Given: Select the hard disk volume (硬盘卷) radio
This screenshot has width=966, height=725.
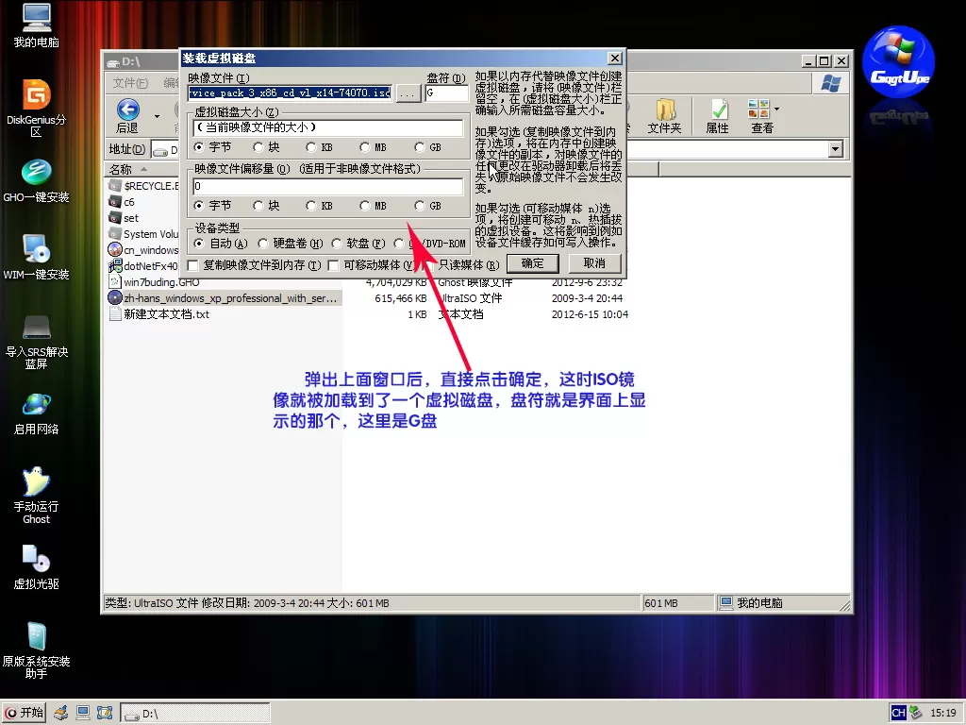Looking at the screenshot, I should click(264, 244).
